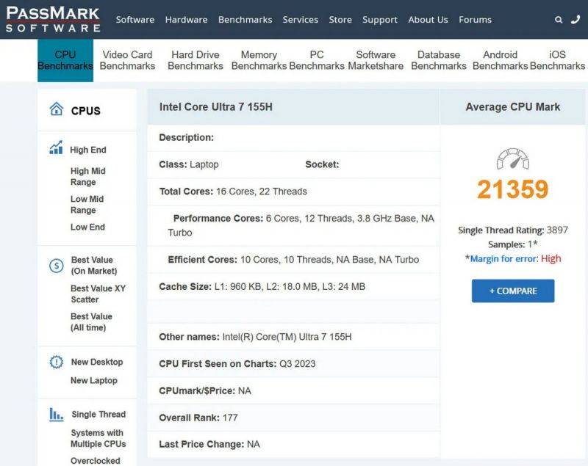Open the High End CPU list

[x=88, y=150]
